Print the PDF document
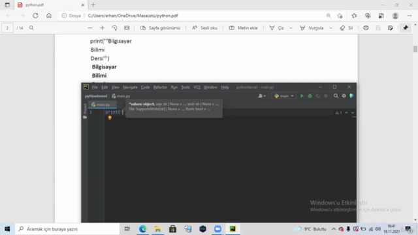 [366, 28]
